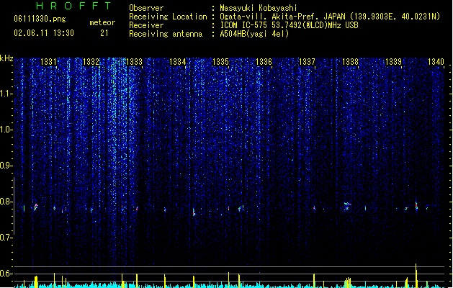Click time marker 1339
This screenshot has width=453, height=288.
tap(393, 62)
